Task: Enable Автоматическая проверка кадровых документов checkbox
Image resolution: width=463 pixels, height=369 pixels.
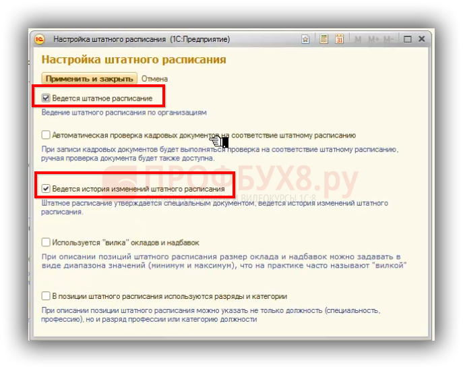Action: (47, 135)
